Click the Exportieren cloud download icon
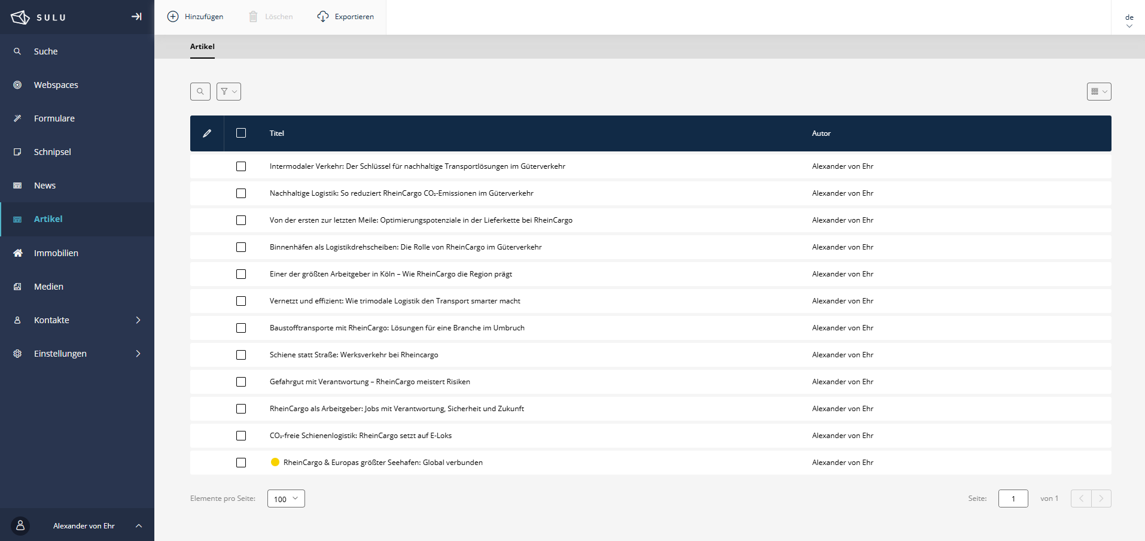Viewport: 1145px width, 541px height. [x=323, y=17]
